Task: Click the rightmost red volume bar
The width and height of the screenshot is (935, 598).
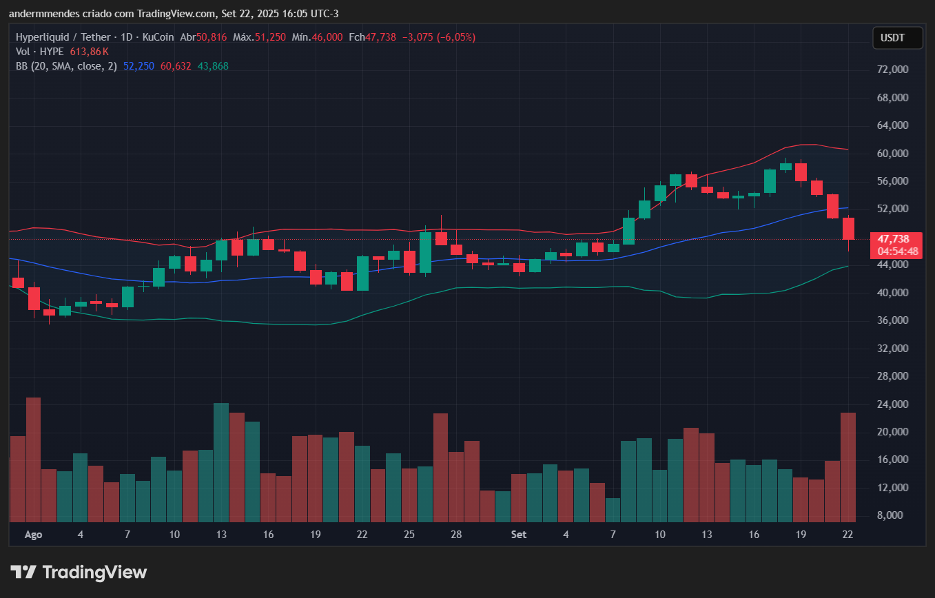Action: click(848, 466)
